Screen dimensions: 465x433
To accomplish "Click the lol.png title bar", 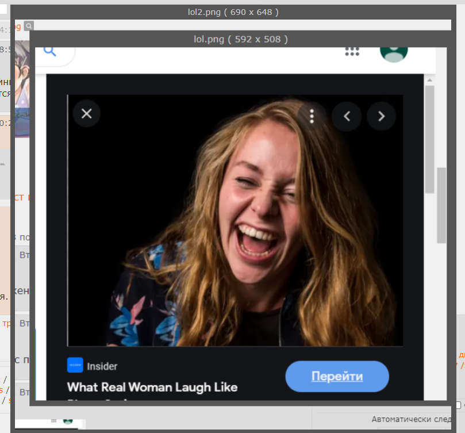I will [240, 39].
